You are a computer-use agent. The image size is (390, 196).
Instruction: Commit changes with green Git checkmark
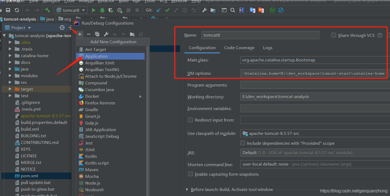pyautogui.click(x=167, y=10)
